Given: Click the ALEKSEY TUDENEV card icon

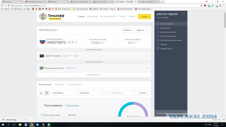Looking at the screenshot, I should pos(42,56).
